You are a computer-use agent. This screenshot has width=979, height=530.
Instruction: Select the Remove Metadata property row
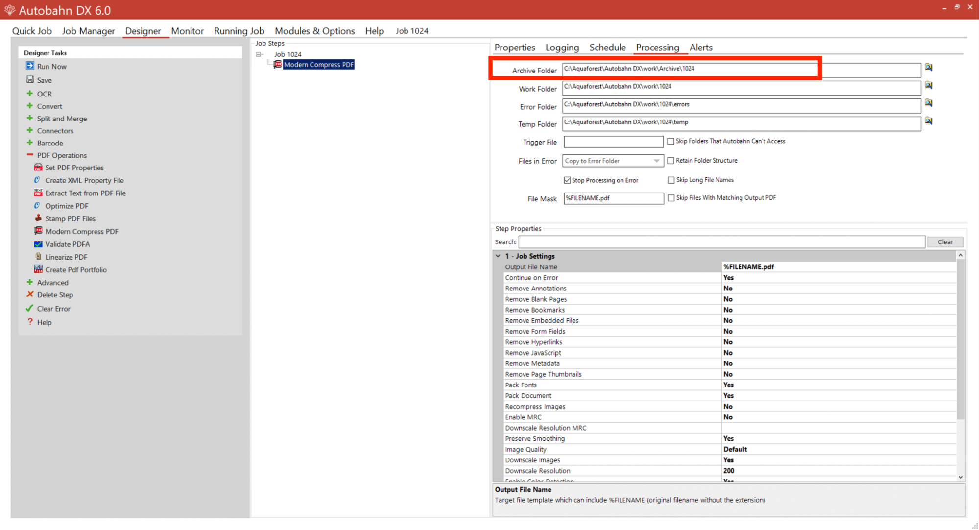coord(730,363)
